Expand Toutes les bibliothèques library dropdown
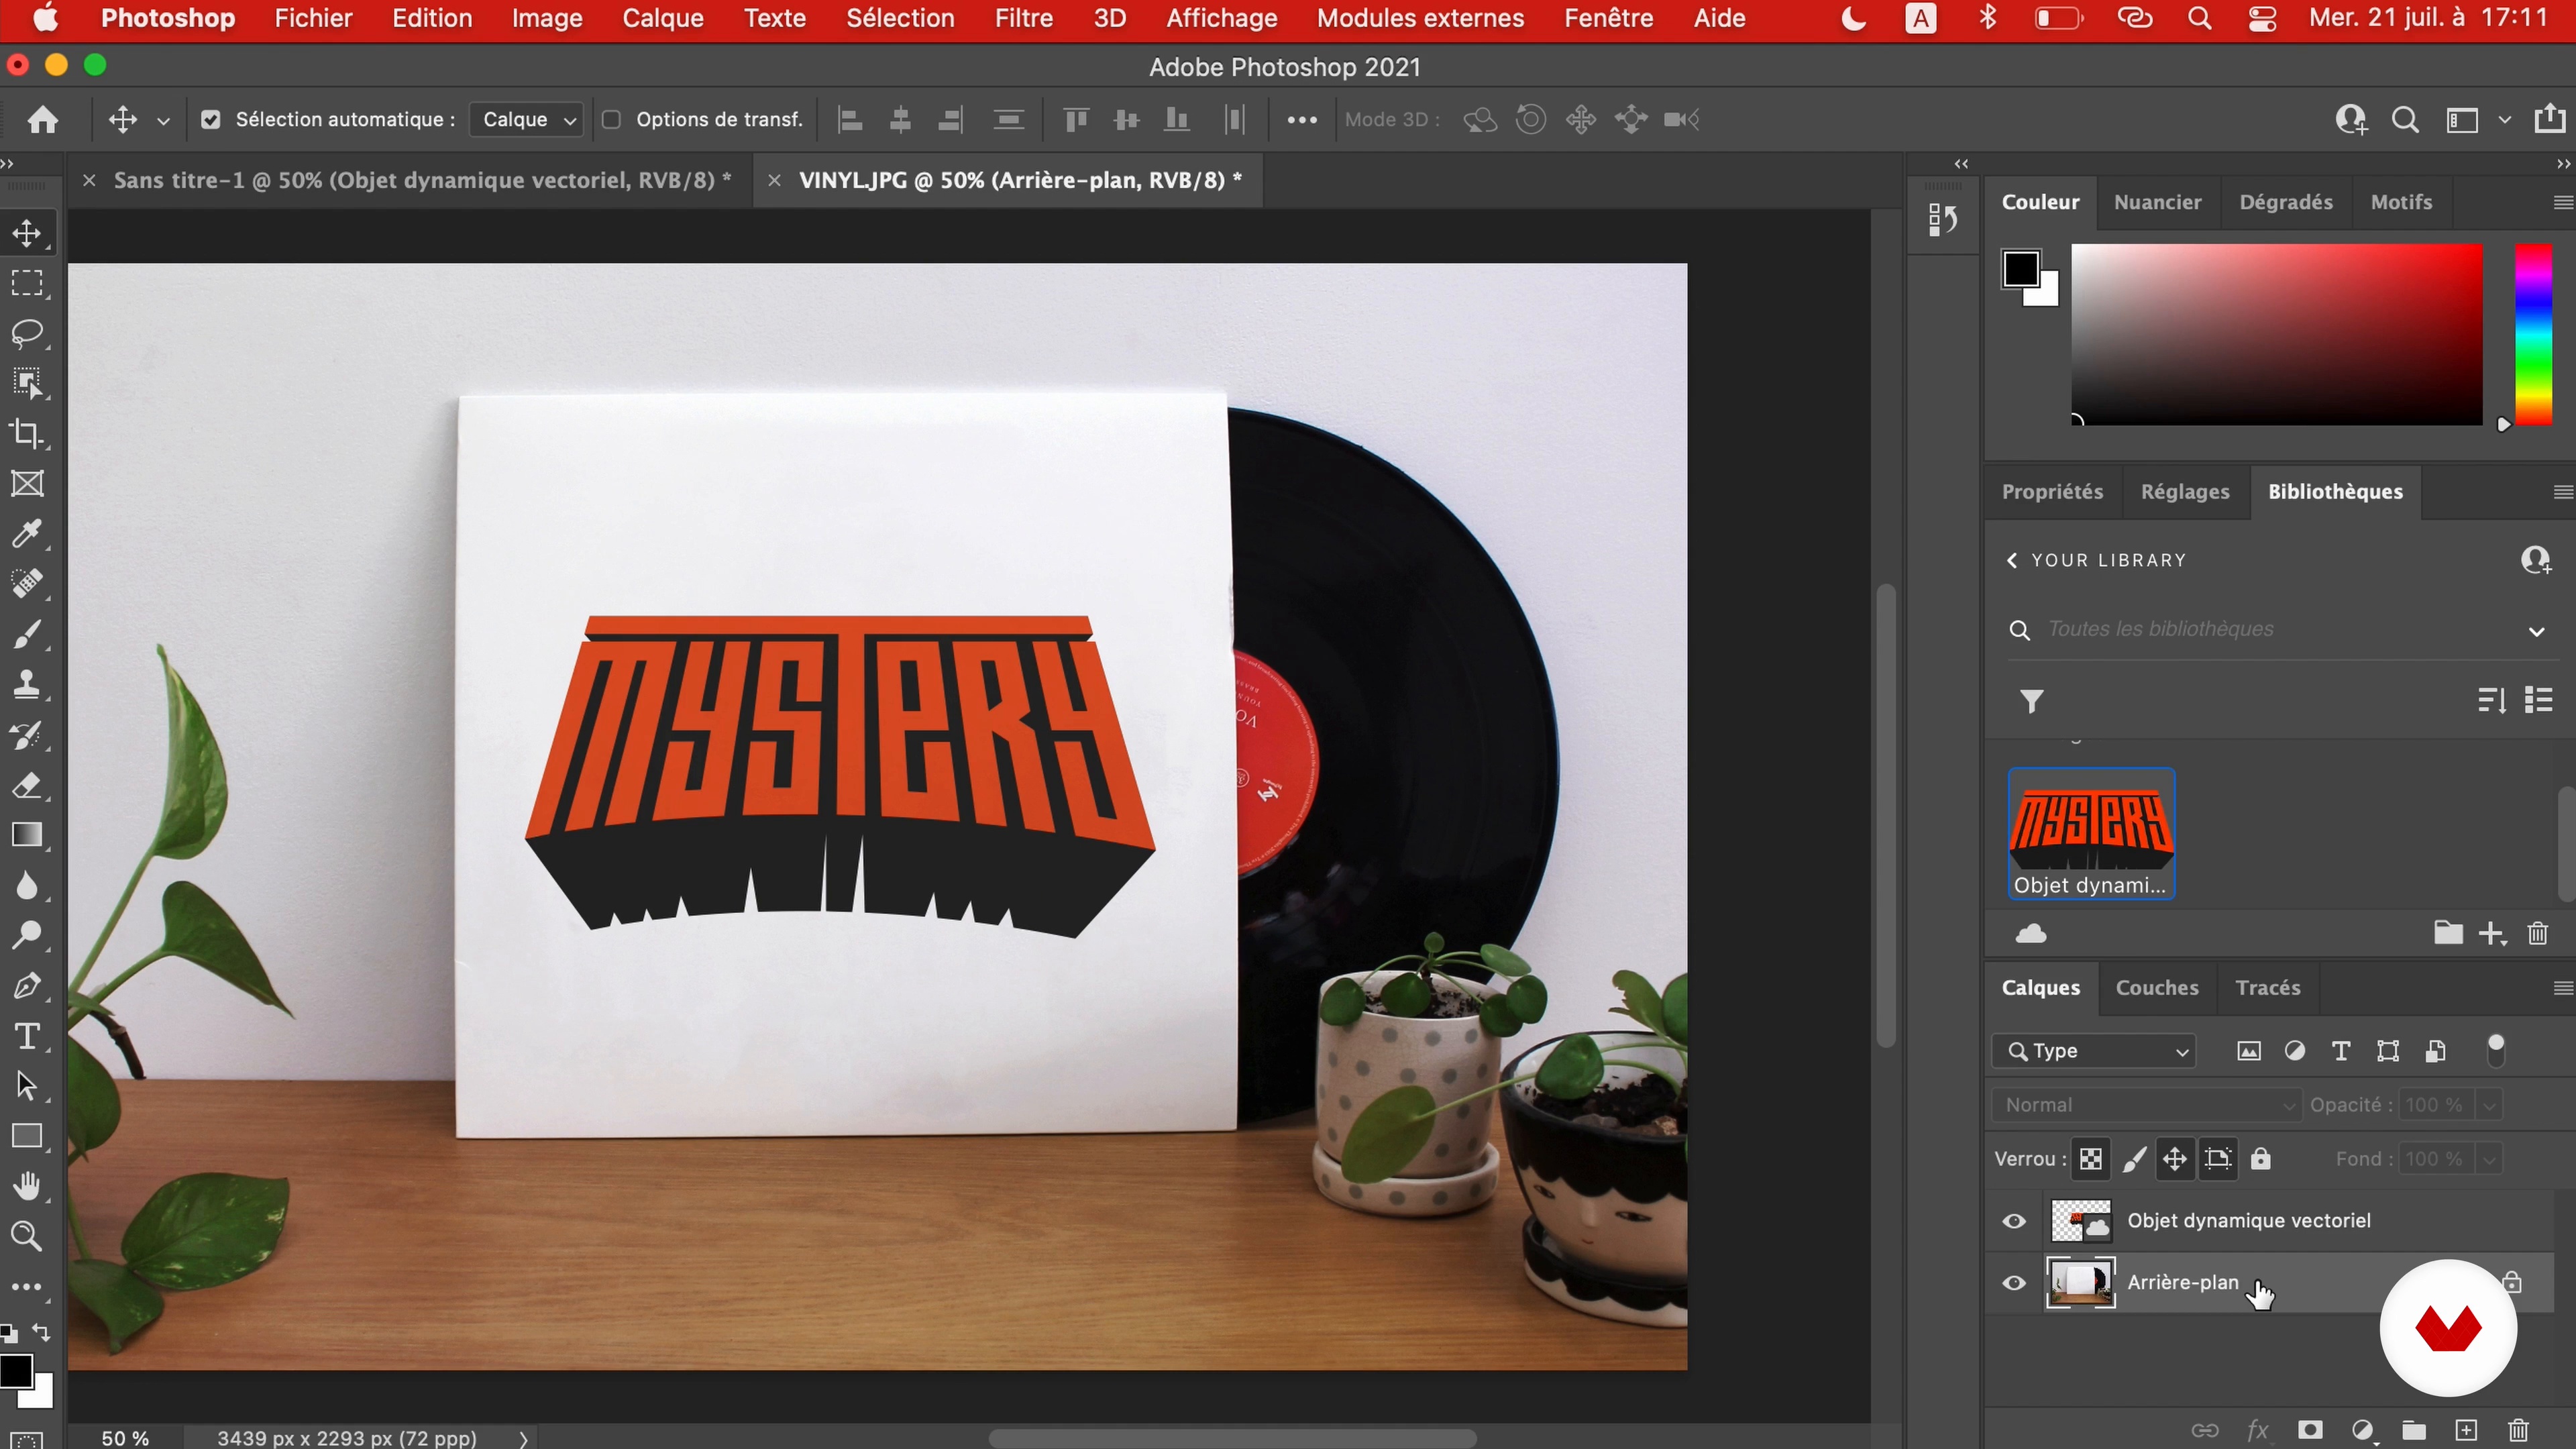 pos(2536,630)
